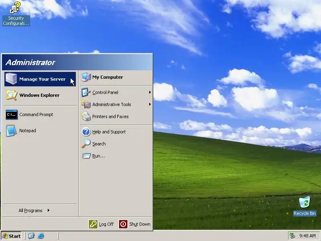Click the Run window icon
The image size is (321, 241).
click(86, 156)
